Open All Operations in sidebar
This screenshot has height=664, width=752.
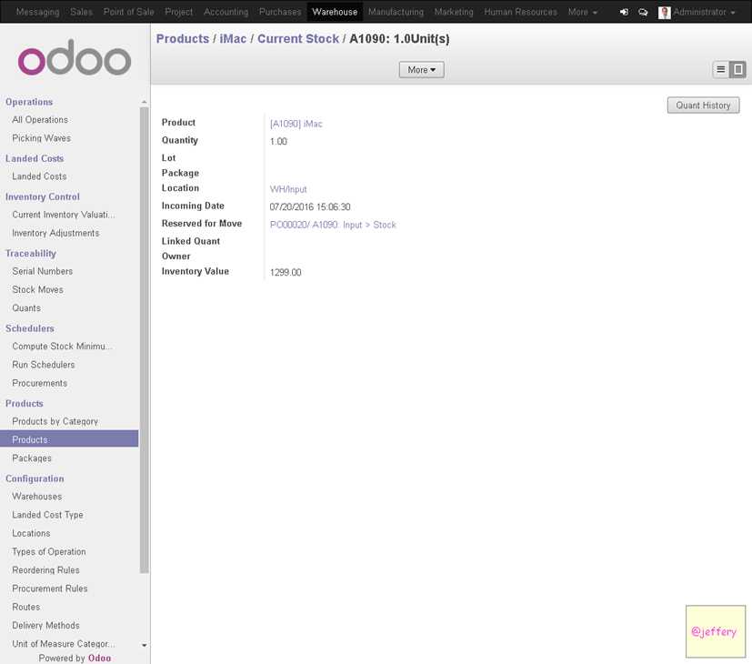40,120
